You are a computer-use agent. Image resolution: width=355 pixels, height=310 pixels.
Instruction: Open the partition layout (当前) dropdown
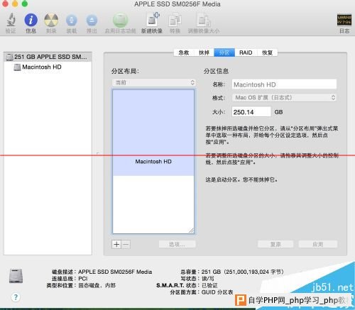[x=153, y=82]
